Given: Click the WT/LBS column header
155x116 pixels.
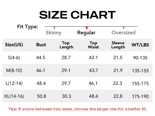Looking at the screenshot, I should click(x=140, y=45).
